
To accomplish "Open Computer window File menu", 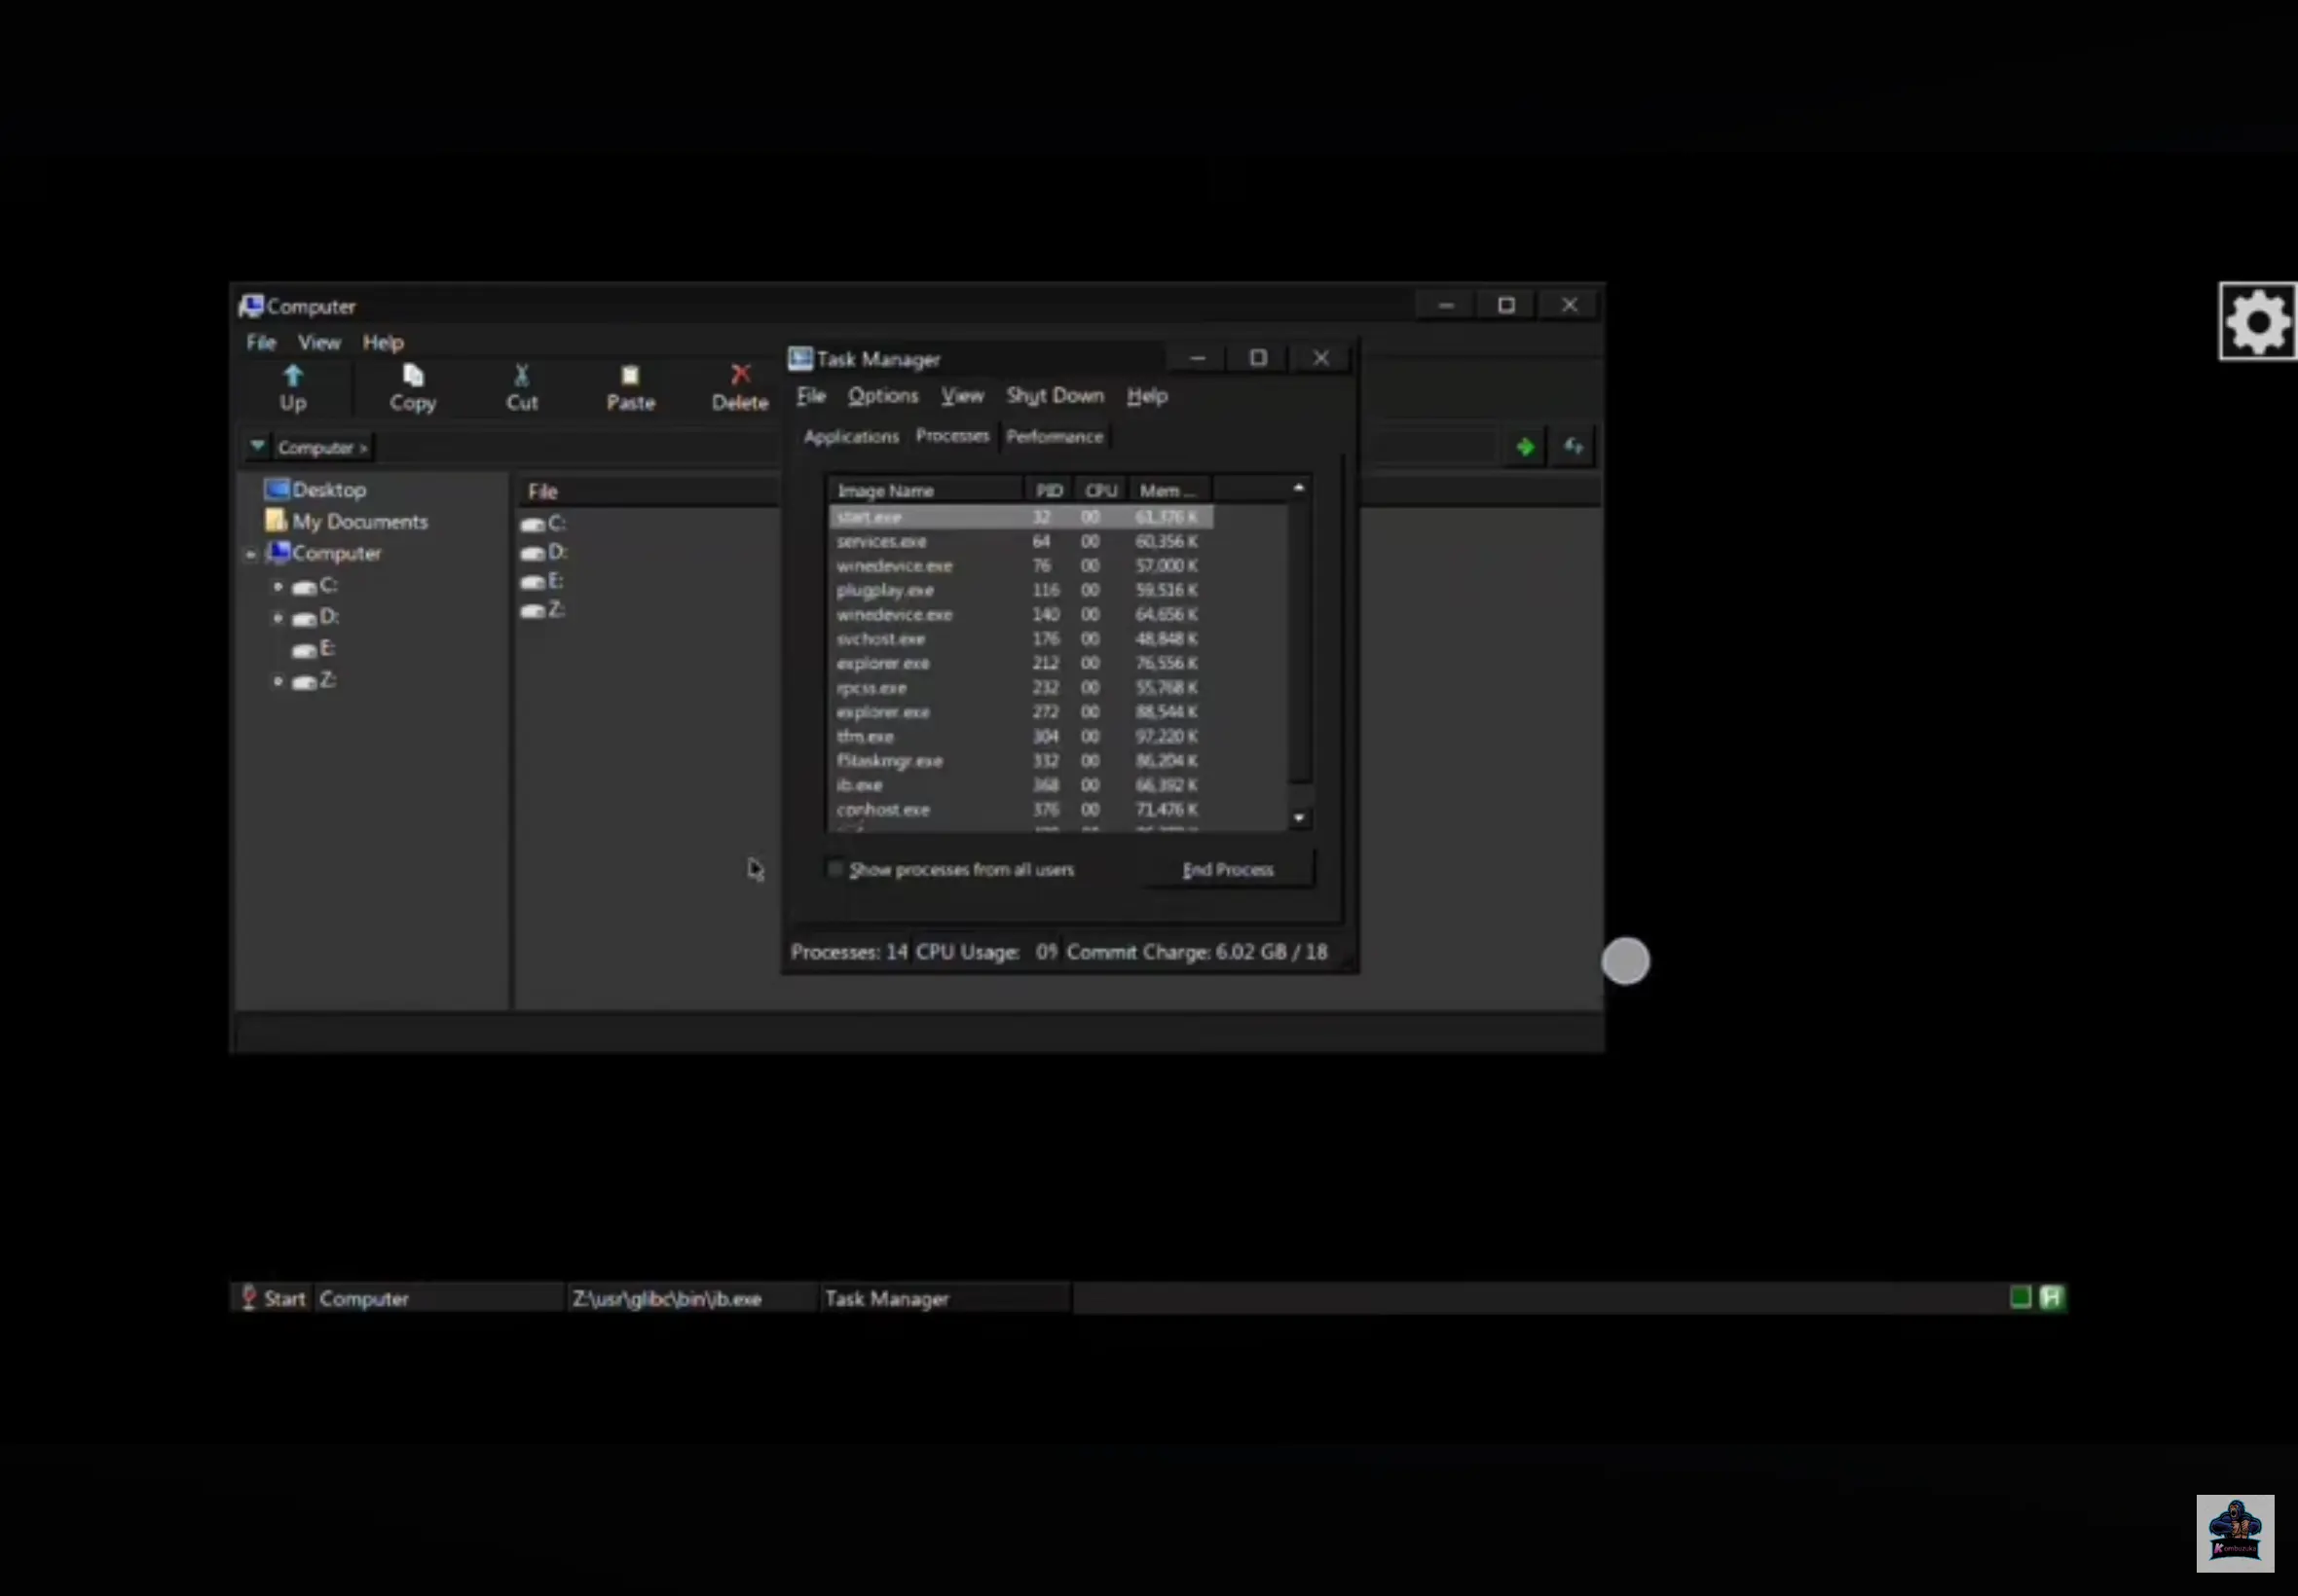I will tap(261, 343).
